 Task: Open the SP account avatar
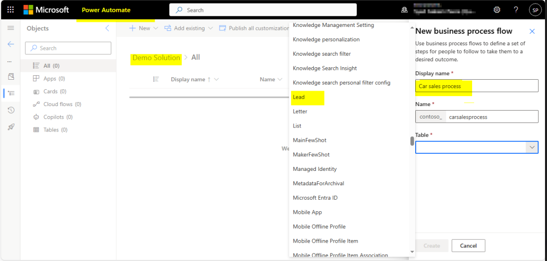(535, 10)
